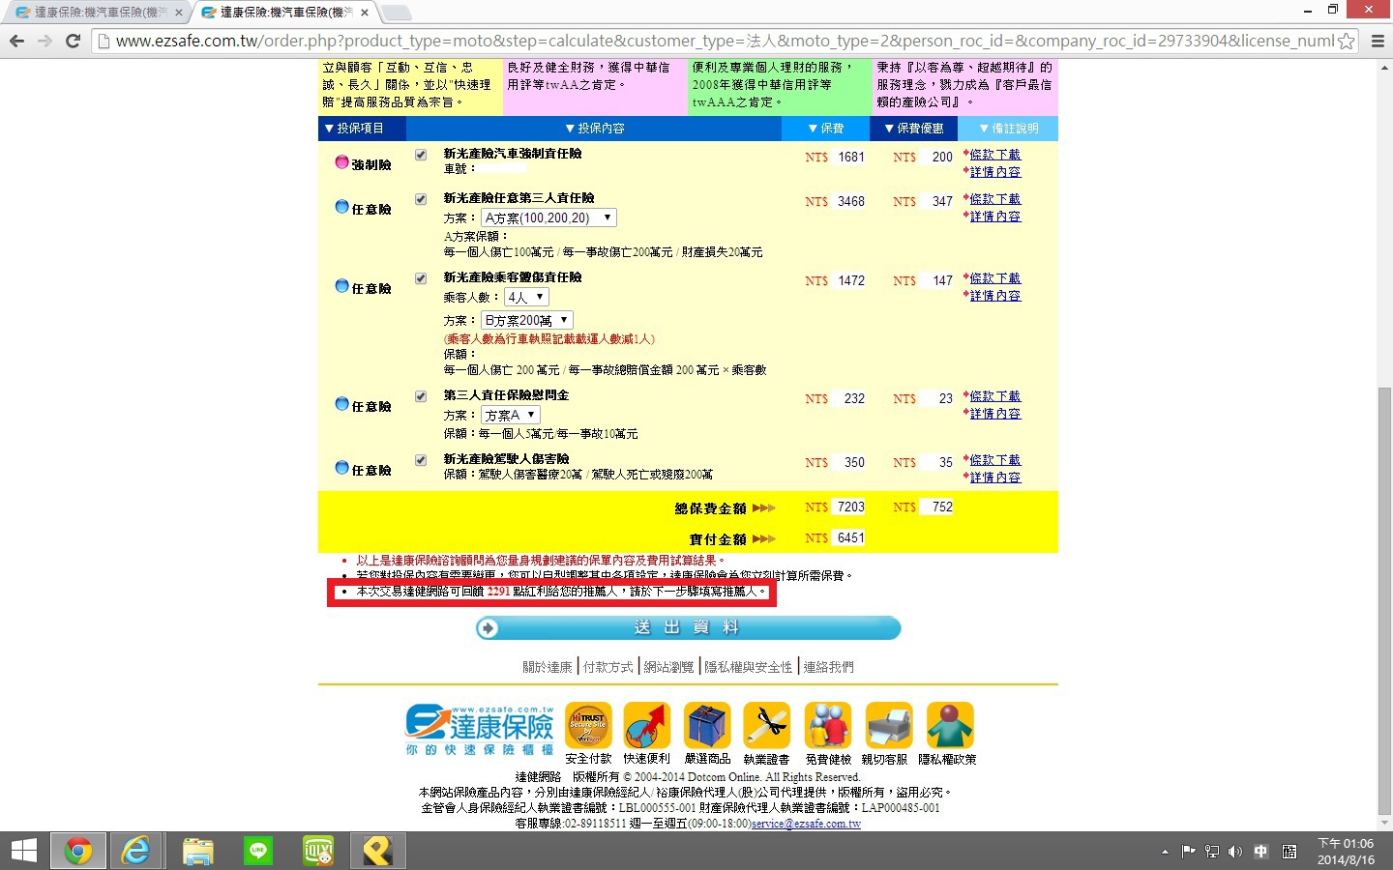Viewport: 1393px width, 870px height.
Task: Show hidden system tray icons
Action: click(x=1165, y=852)
